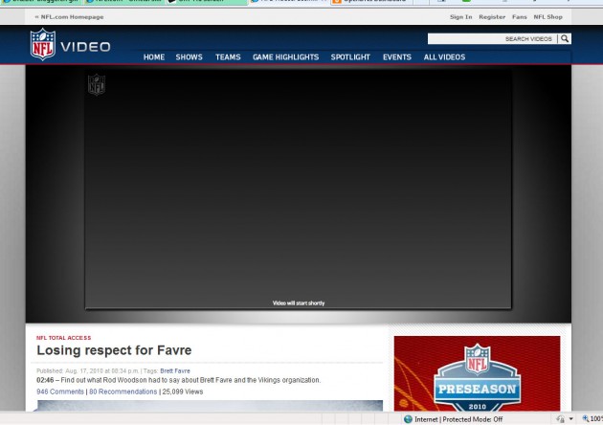Open the 946 Comments link

tap(60, 391)
